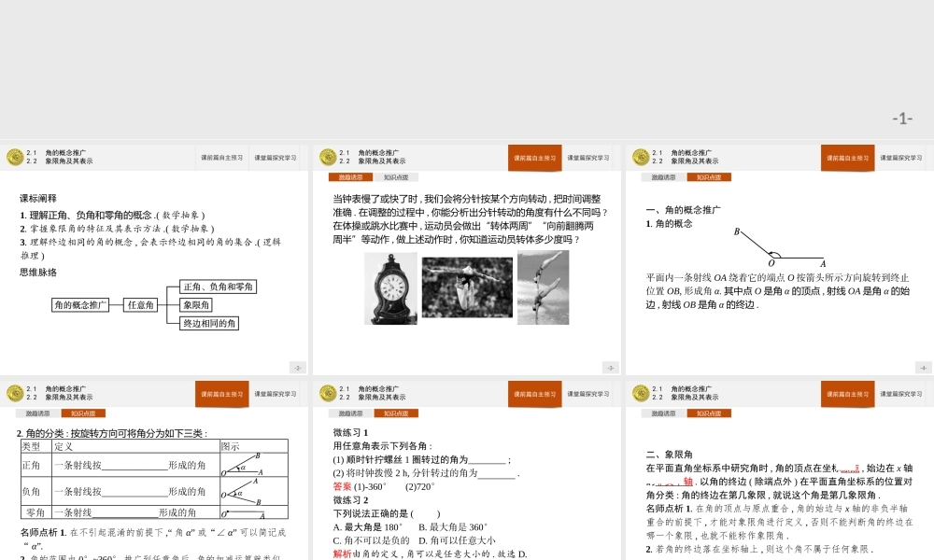Click the 终边相同的角 box in the diagram
Screen dimensions: 934x560
click(209, 323)
